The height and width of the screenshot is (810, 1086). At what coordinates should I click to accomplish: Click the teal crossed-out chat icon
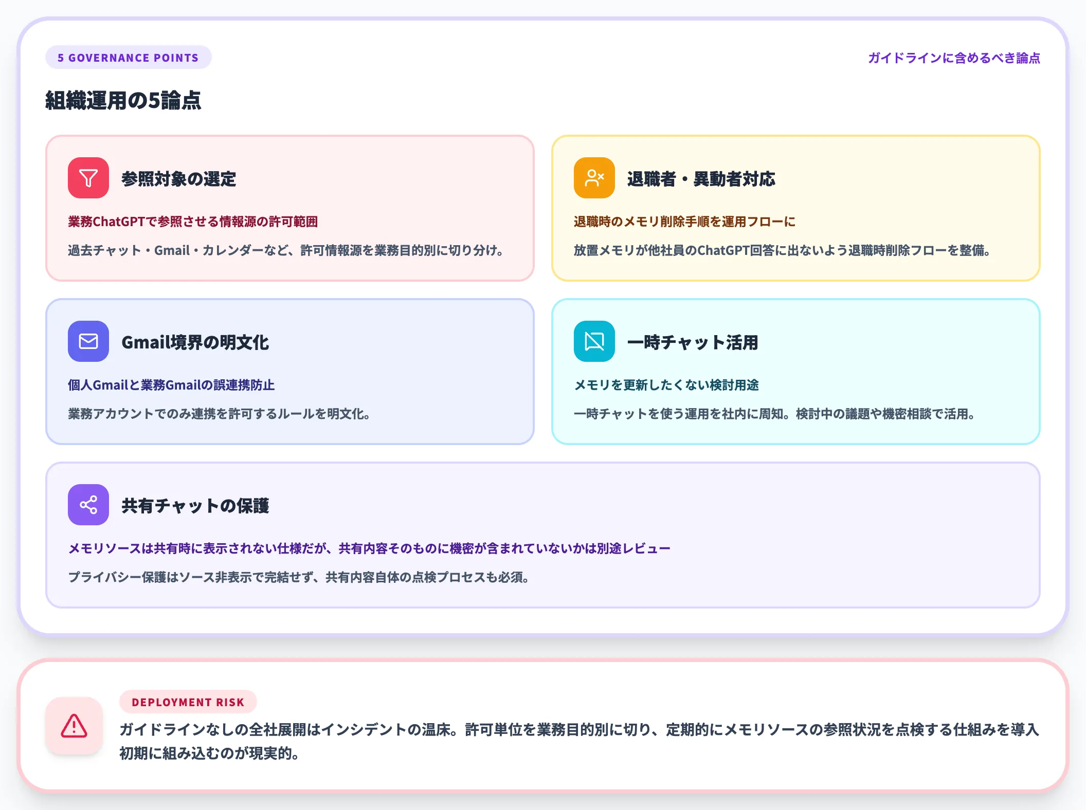click(x=594, y=341)
